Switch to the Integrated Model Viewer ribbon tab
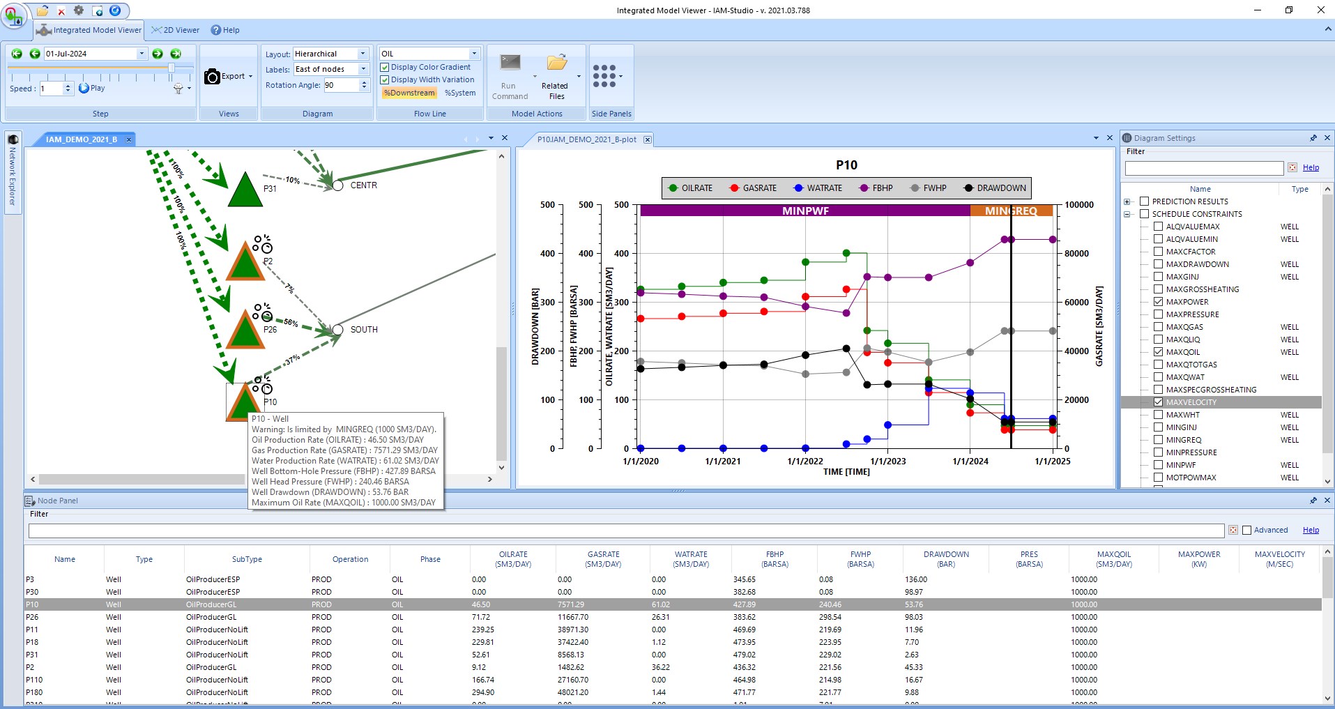The width and height of the screenshot is (1335, 709). click(89, 30)
